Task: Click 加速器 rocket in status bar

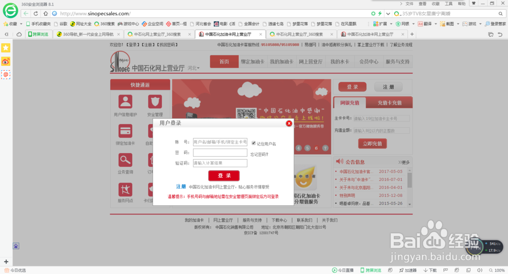Action: pyautogui.click(x=408, y=270)
